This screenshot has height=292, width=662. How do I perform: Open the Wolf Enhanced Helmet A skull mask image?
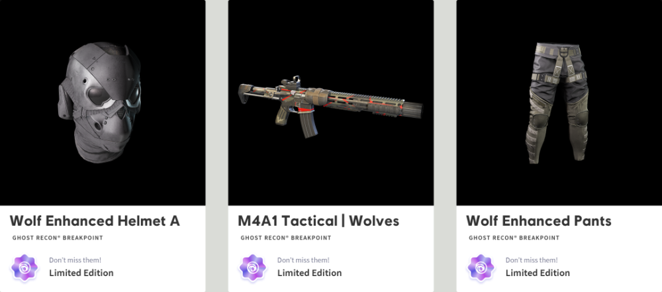point(100,102)
